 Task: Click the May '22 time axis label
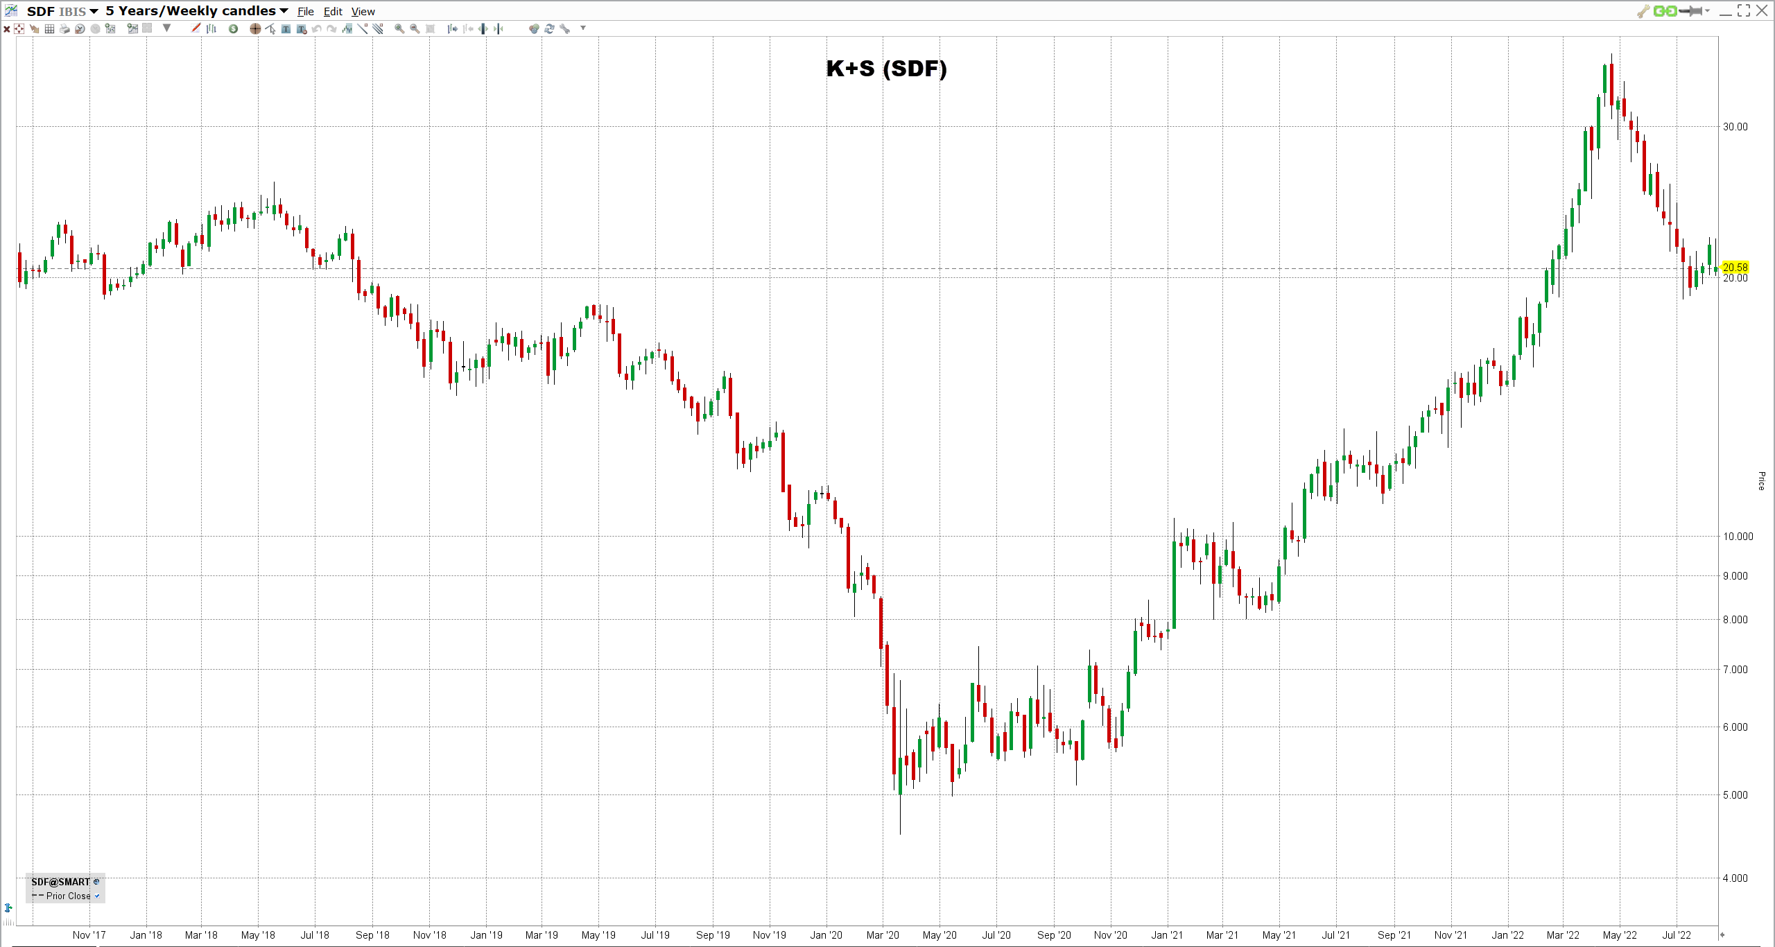1620,935
